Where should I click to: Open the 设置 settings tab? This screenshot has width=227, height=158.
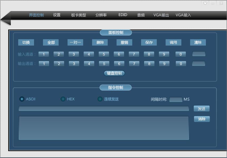coord(56,15)
